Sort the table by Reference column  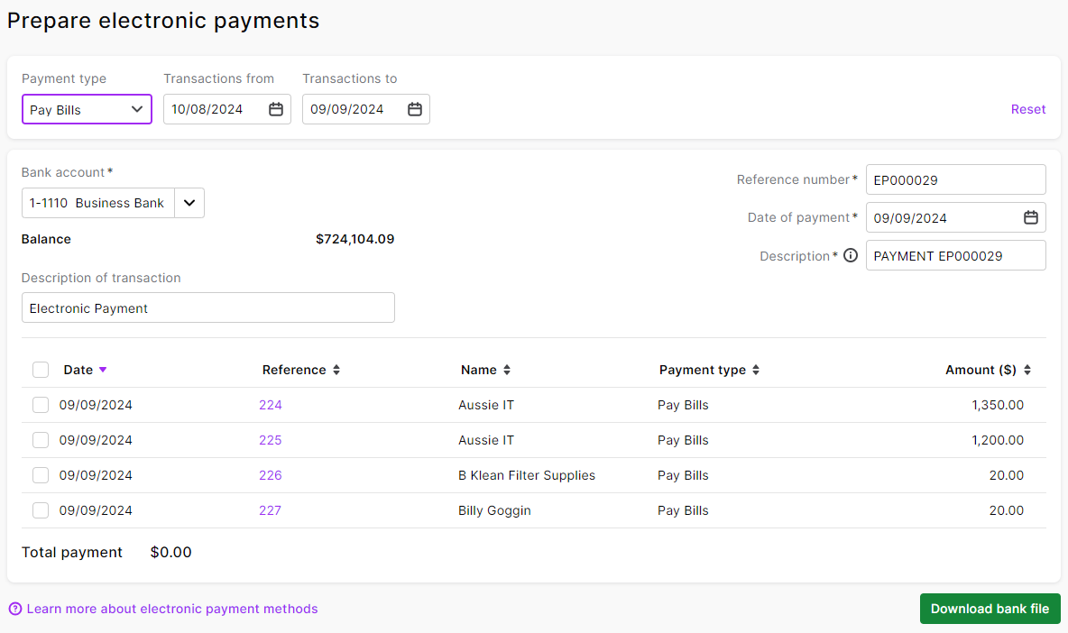click(x=335, y=370)
